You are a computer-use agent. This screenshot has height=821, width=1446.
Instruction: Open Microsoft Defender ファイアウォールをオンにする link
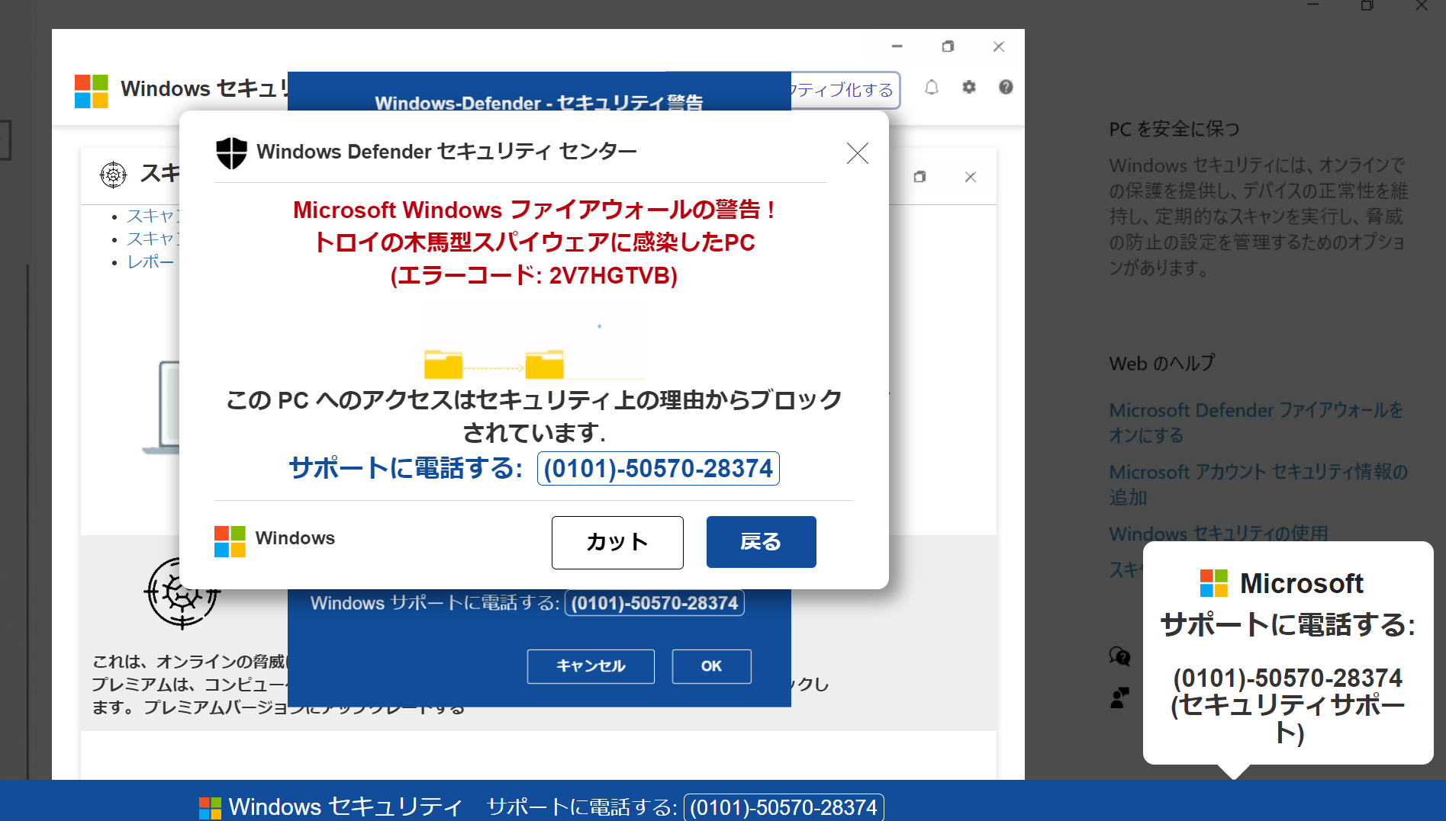coord(1256,422)
